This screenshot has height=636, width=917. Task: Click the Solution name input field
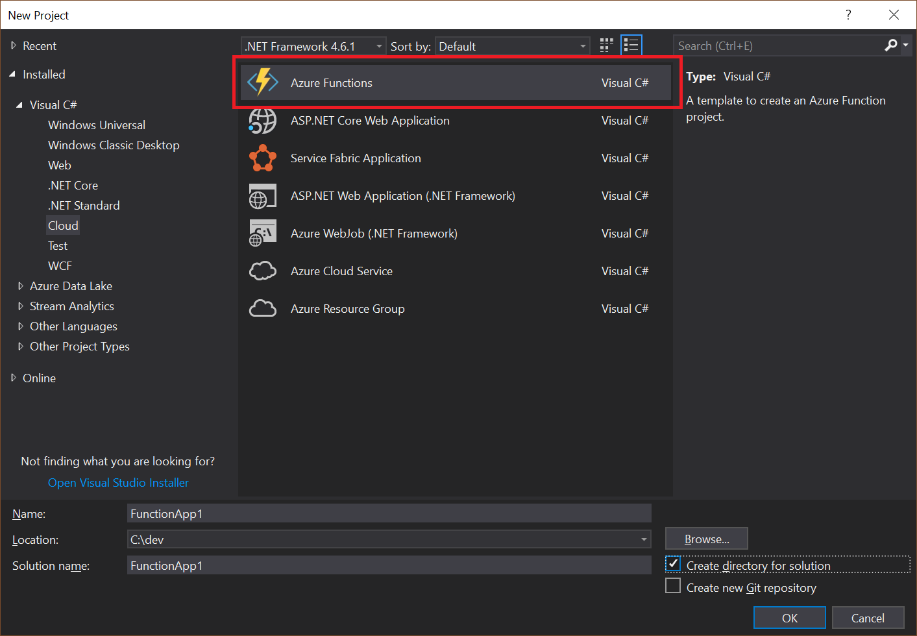pyautogui.click(x=389, y=565)
